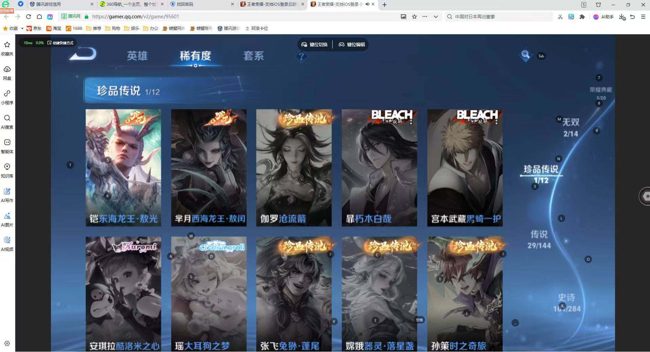Screen dimensions: 650x352
Task: Open the AI助手 toolbar button
Action: point(603,17)
